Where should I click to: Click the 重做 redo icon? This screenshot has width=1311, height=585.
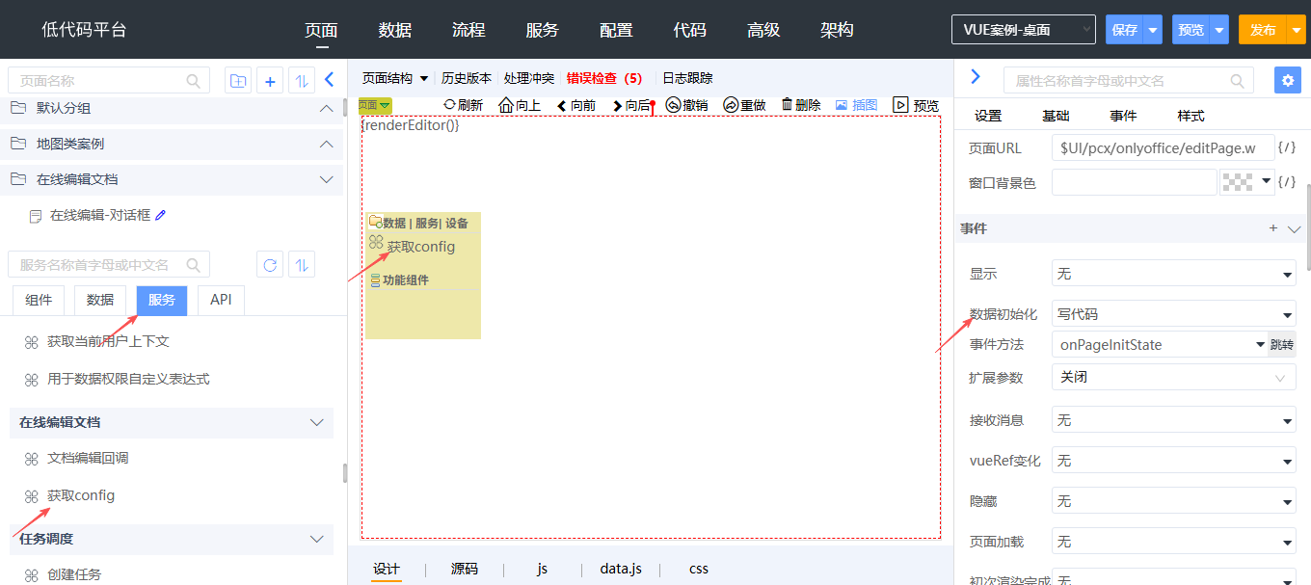[730, 105]
